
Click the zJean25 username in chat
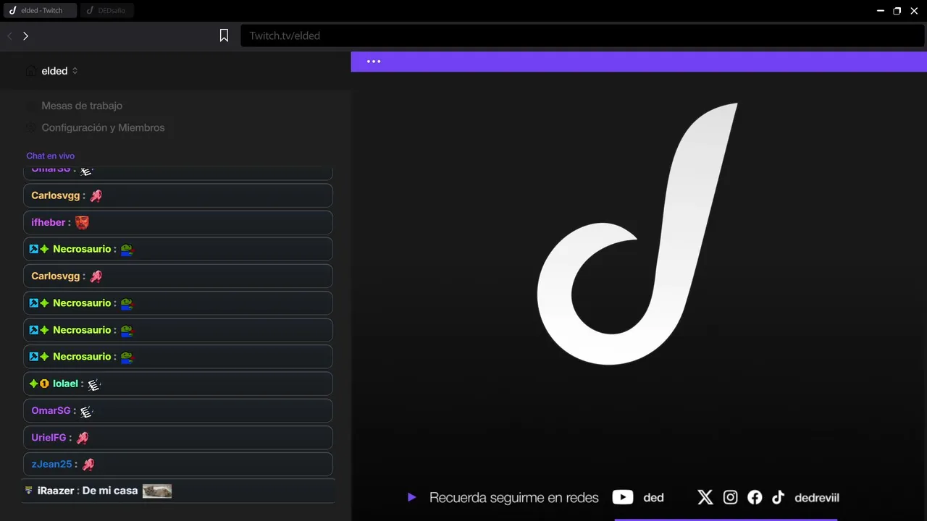(51, 464)
